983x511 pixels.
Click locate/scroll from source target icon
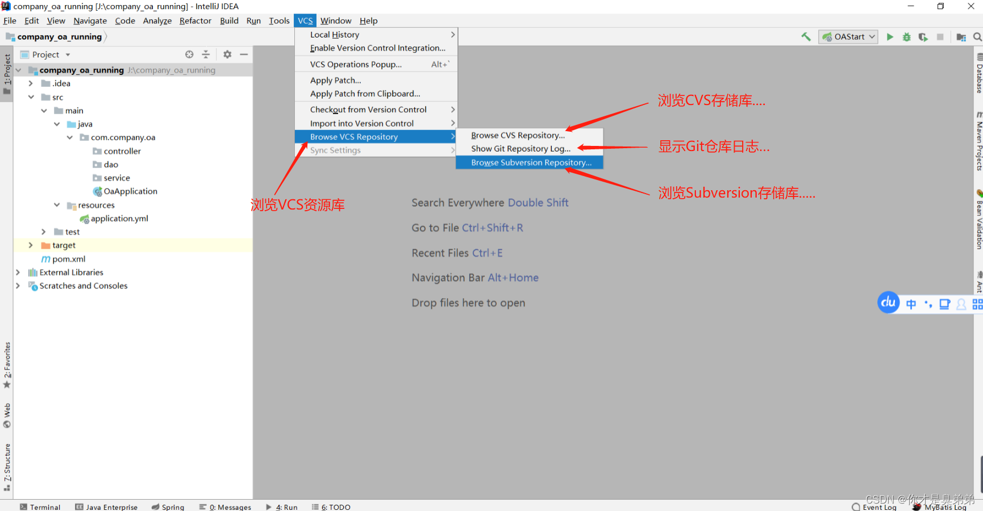tap(189, 55)
